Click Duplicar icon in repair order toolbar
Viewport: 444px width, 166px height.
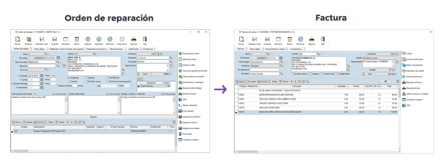click(29, 39)
